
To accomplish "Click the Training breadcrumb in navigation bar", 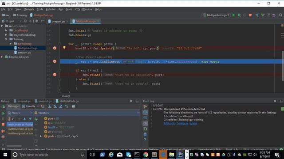I will (20, 15).
